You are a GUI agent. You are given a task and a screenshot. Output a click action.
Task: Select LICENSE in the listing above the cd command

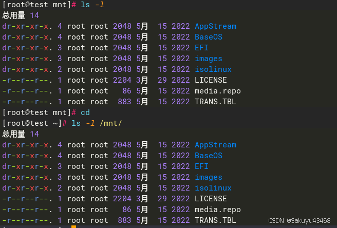click(211, 80)
